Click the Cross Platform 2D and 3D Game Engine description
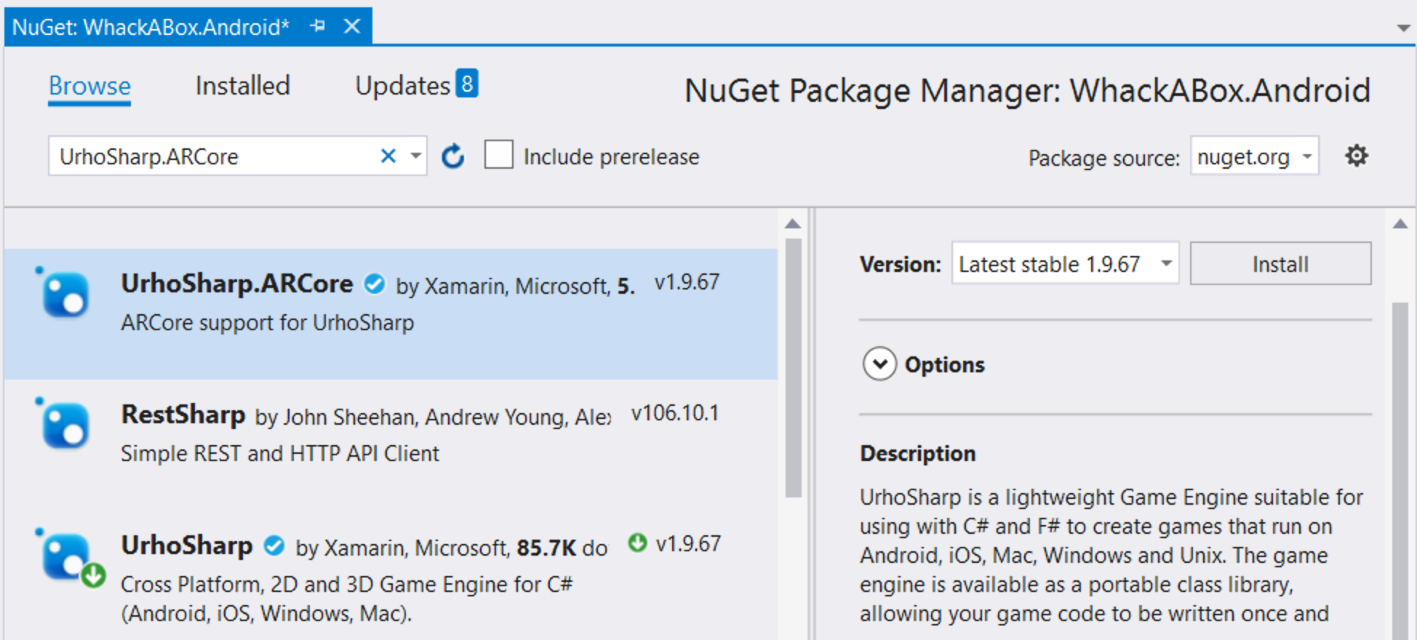 click(x=347, y=599)
